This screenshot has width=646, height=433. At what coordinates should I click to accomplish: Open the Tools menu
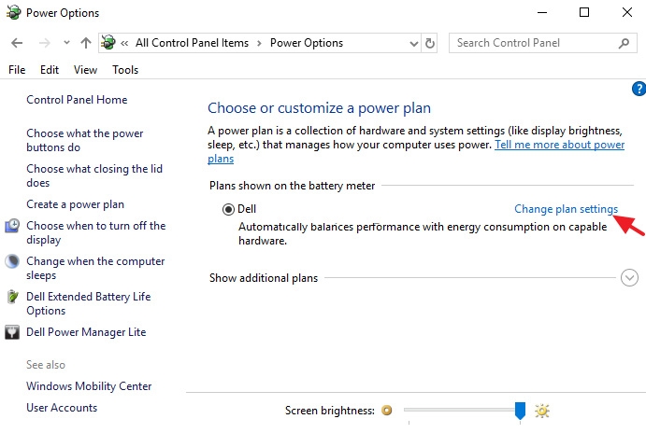(125, 70)
